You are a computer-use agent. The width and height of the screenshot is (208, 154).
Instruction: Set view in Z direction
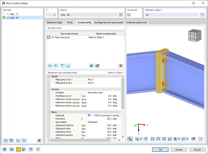tap(164, 139)
